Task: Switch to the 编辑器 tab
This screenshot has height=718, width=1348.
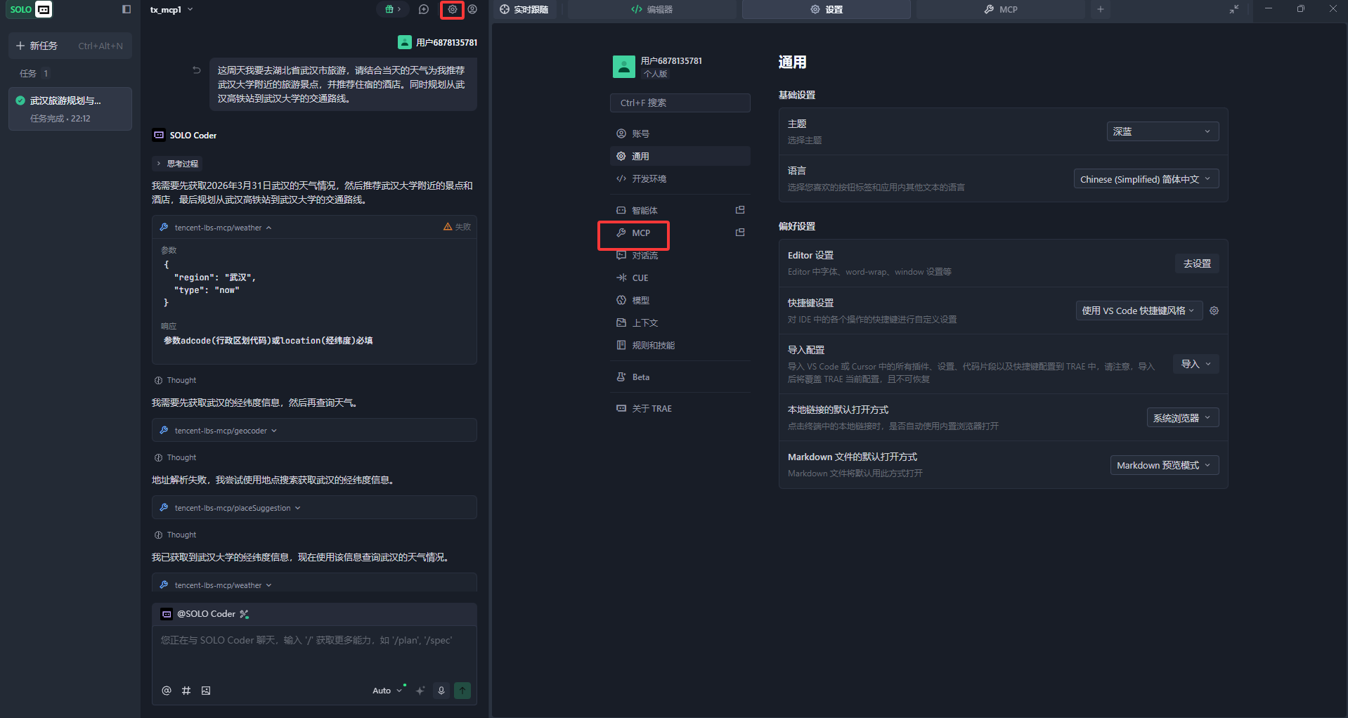Action: point(652,9)
